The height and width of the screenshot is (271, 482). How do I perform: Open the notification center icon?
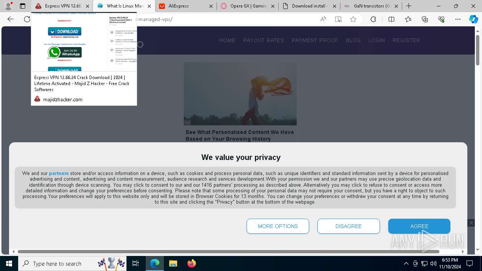(470, 263)
